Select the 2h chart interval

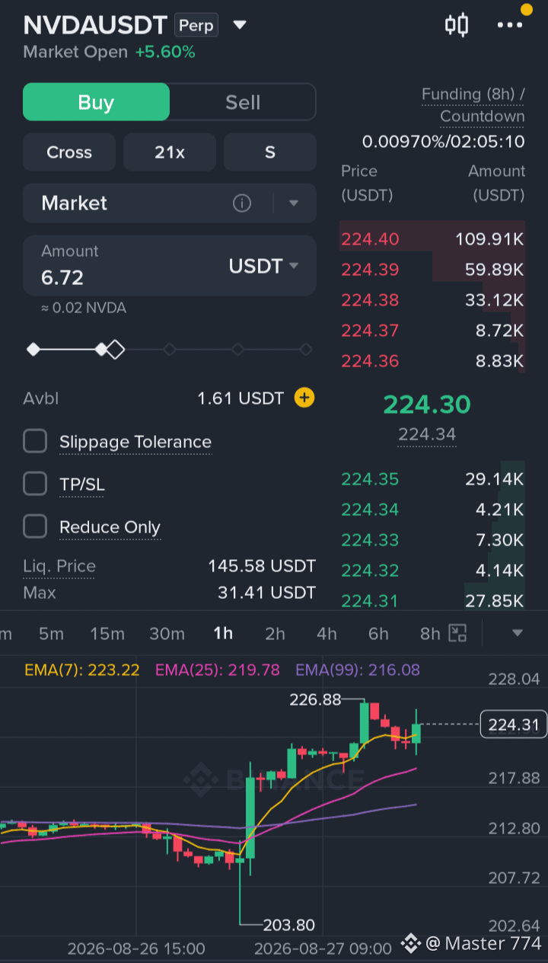(275, 634)
